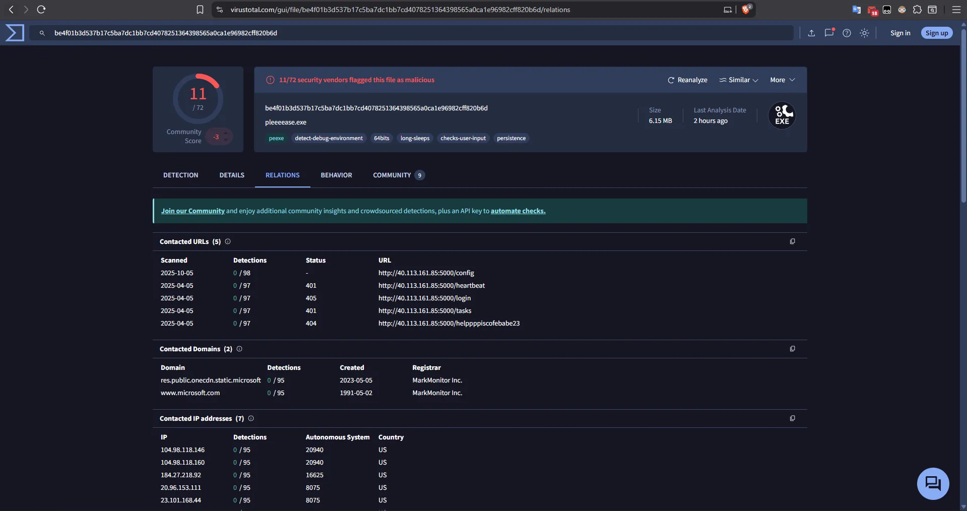967x511 pixels.
Task: Click the Reanalyze button
Action: click(687, 80)
